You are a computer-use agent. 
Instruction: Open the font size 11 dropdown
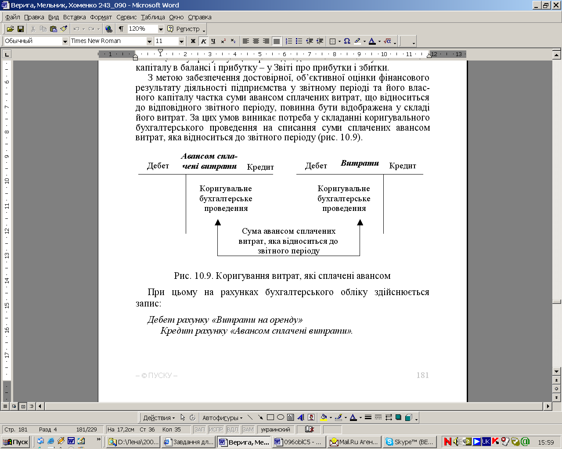point(181,41)
